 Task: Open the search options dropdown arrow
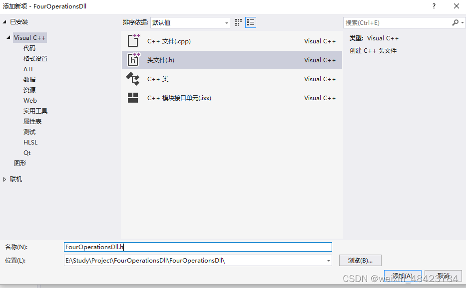(x=463, y=22)
